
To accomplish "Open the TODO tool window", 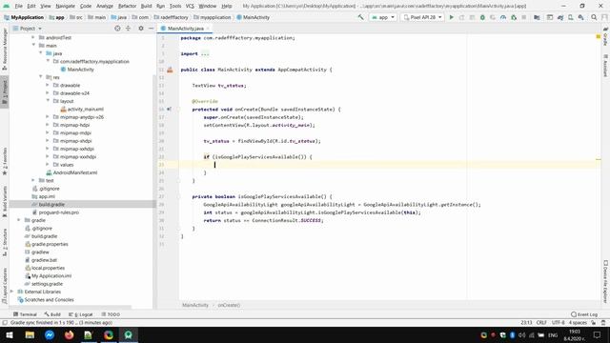I will point(111,314).
